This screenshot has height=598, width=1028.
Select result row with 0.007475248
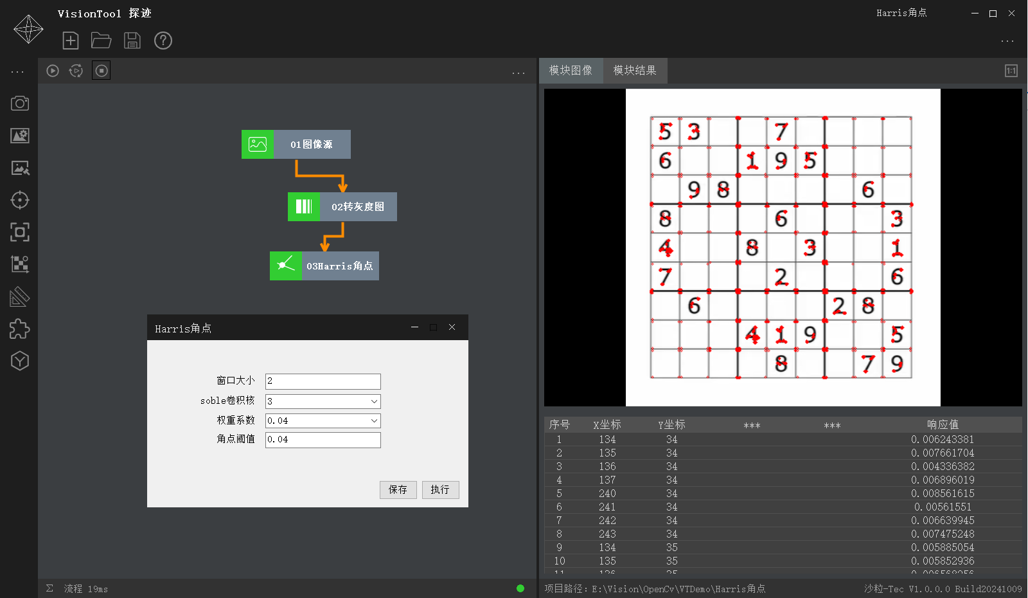click(783, 534)
